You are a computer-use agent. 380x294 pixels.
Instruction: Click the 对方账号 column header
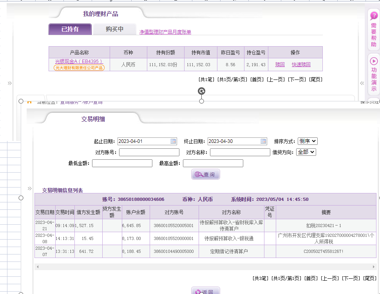[174, 213]
